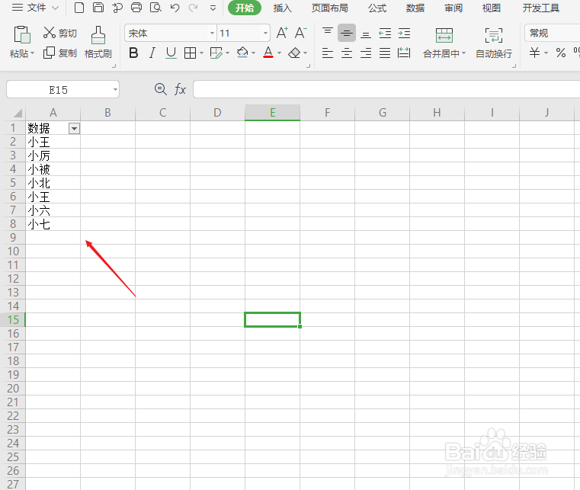The height and width of the screenshot is (490, 580).
Task: Click the fill color bucket icon
Action: pyautogui.click(x=242, y=53)
